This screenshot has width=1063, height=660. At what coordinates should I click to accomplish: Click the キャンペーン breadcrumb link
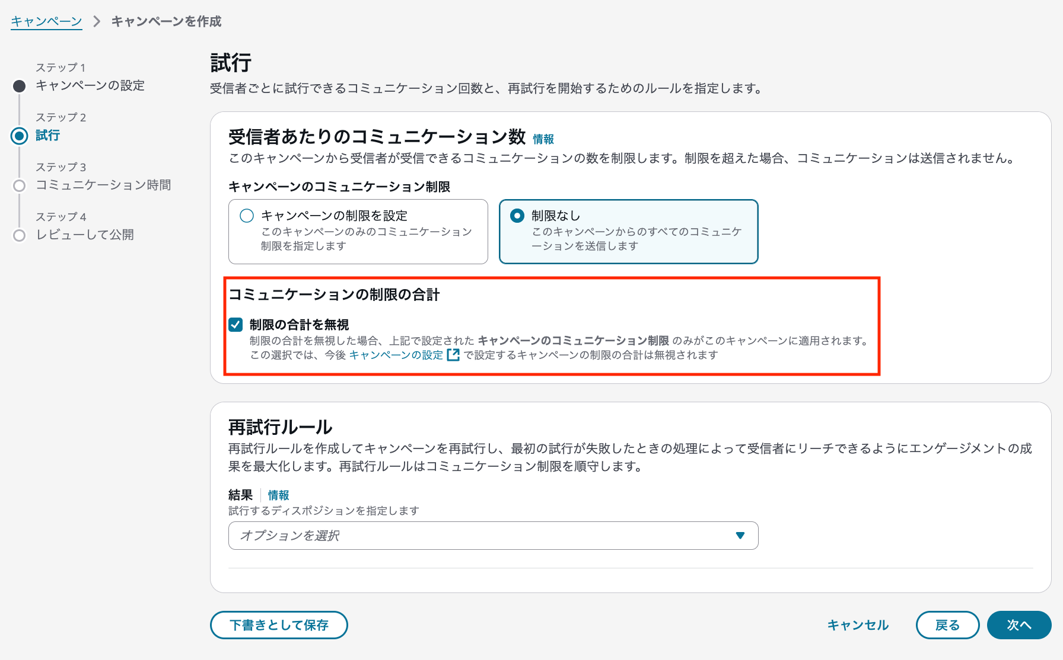(46, 21)
